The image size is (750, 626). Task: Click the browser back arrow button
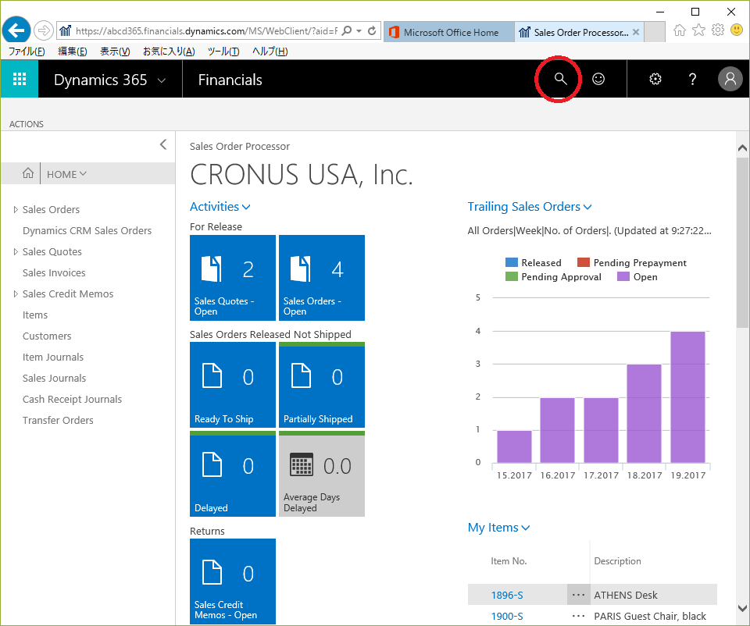(x=16, y=31)
